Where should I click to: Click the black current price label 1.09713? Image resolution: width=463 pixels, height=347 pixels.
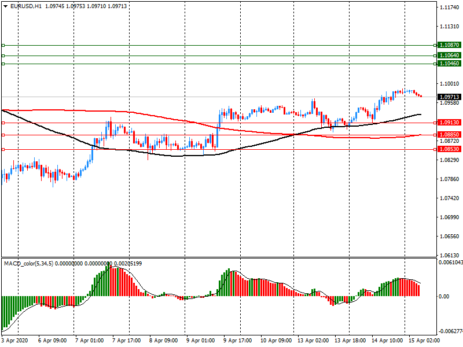pos(449,97)
